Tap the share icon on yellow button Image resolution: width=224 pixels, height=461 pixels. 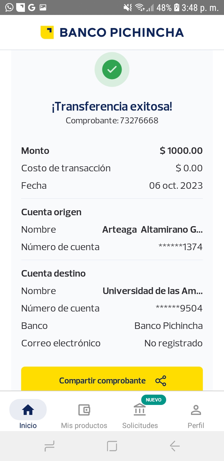pyautogui.click(x=161, y=381)
